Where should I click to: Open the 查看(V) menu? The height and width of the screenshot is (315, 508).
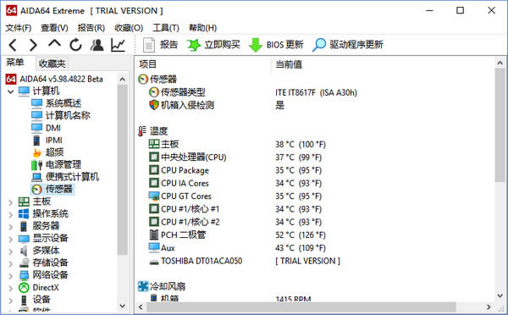click(x=54, y=28)
